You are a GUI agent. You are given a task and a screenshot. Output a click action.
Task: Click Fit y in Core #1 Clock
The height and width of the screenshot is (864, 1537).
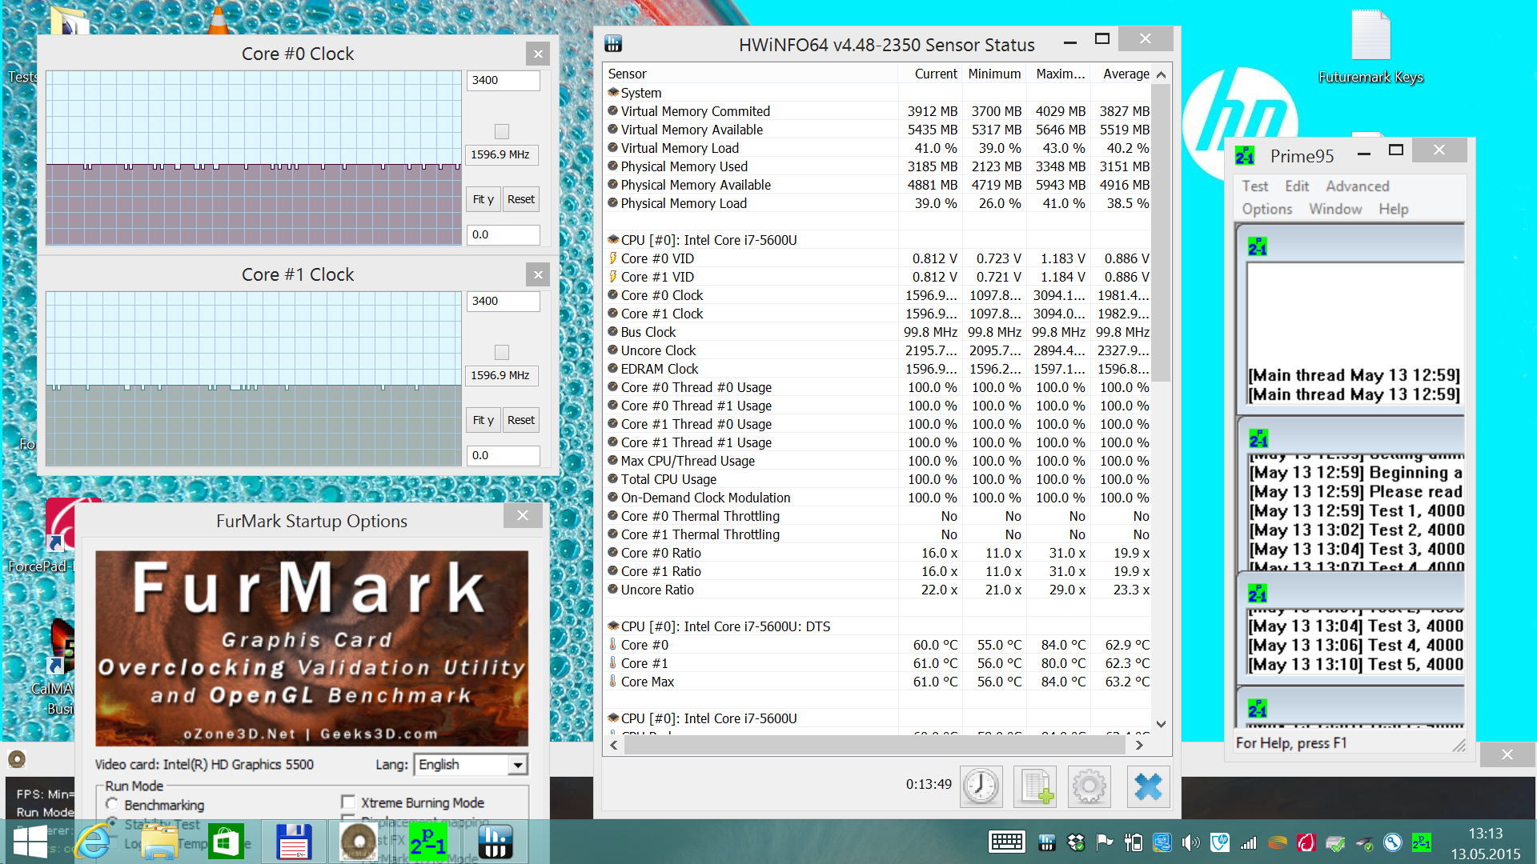[x=483, y=420]
